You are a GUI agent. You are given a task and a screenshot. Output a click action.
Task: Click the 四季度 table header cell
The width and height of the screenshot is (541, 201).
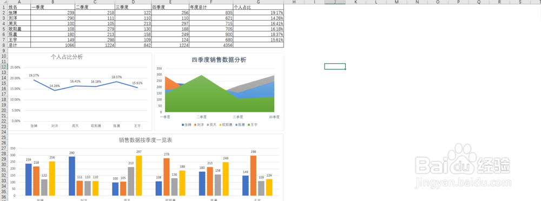click(x=170, y=6)
